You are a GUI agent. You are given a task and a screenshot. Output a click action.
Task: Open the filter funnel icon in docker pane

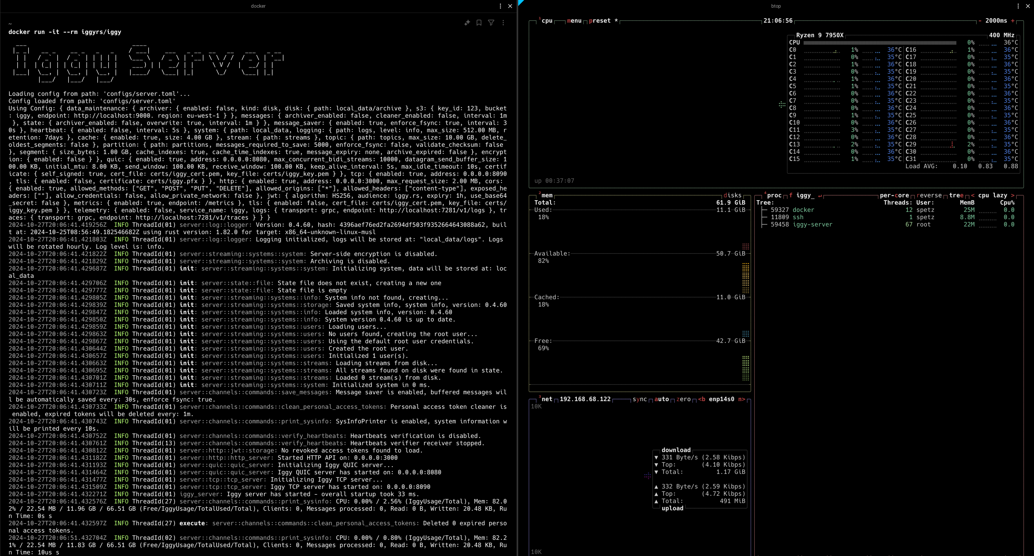tap(491, 23)
